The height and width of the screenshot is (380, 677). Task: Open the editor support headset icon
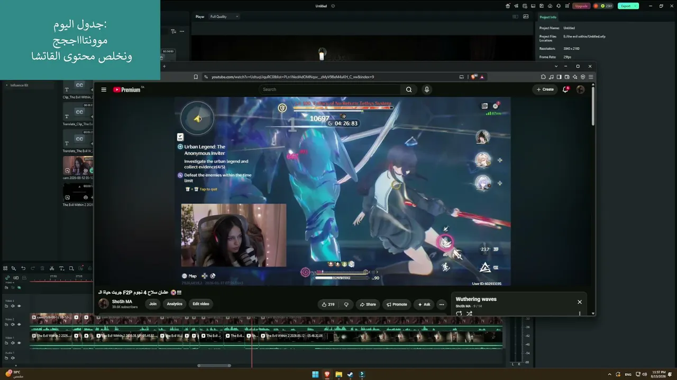(x=557, y=6)
